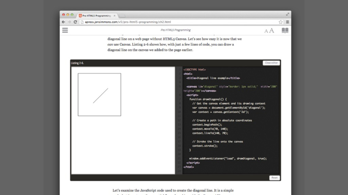Viewport: 348px width, 195px height.
Task: Click the 'context.beginPath();' code line
Action: pos(207,125)
